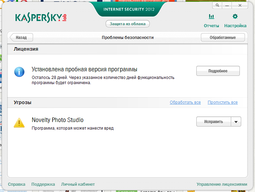Click the Лицензия section header

point(26,49)
